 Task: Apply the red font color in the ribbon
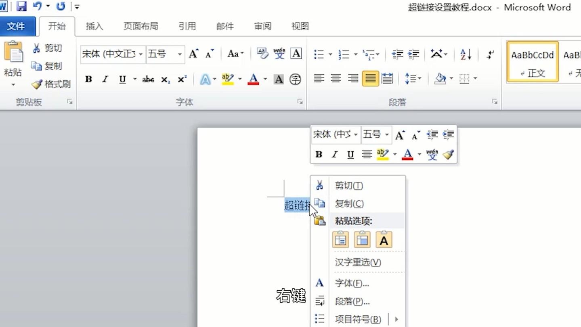click(x=253, y=79)
